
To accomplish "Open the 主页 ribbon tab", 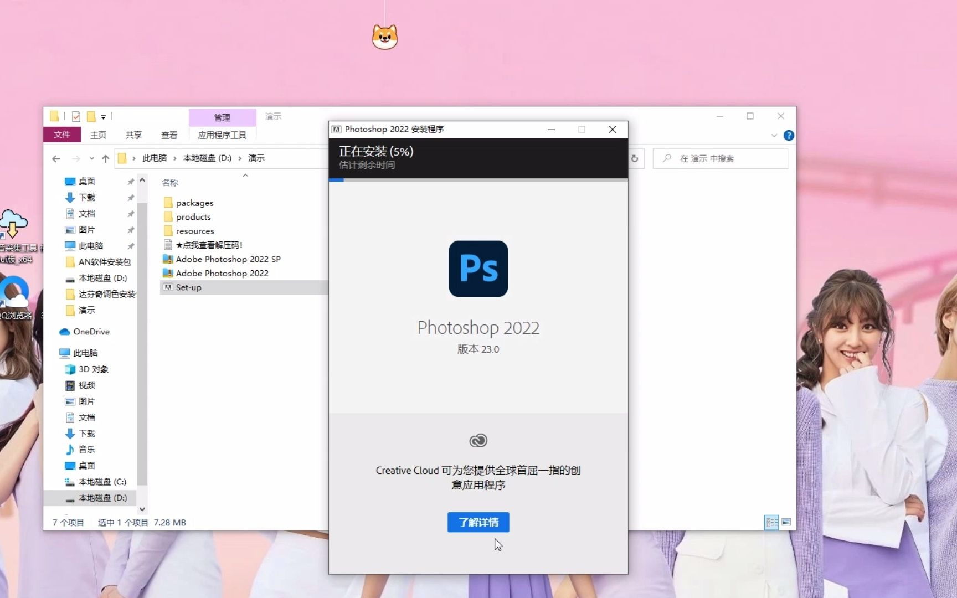I will coord(98,135).
